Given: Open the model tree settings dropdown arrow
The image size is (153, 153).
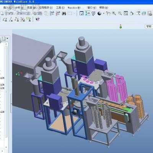Looking at the screenshot, I should (7, 38).
